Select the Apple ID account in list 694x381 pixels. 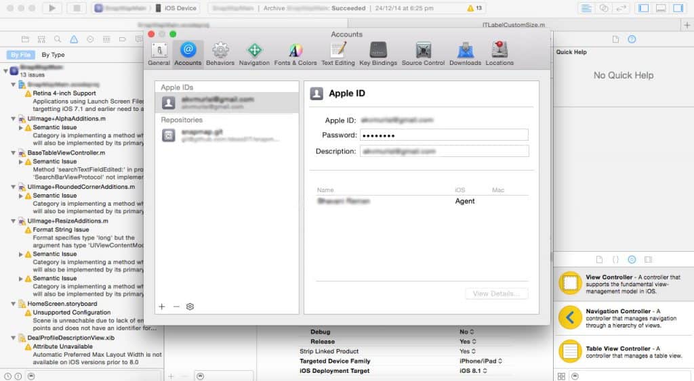[x=226, y=103]
